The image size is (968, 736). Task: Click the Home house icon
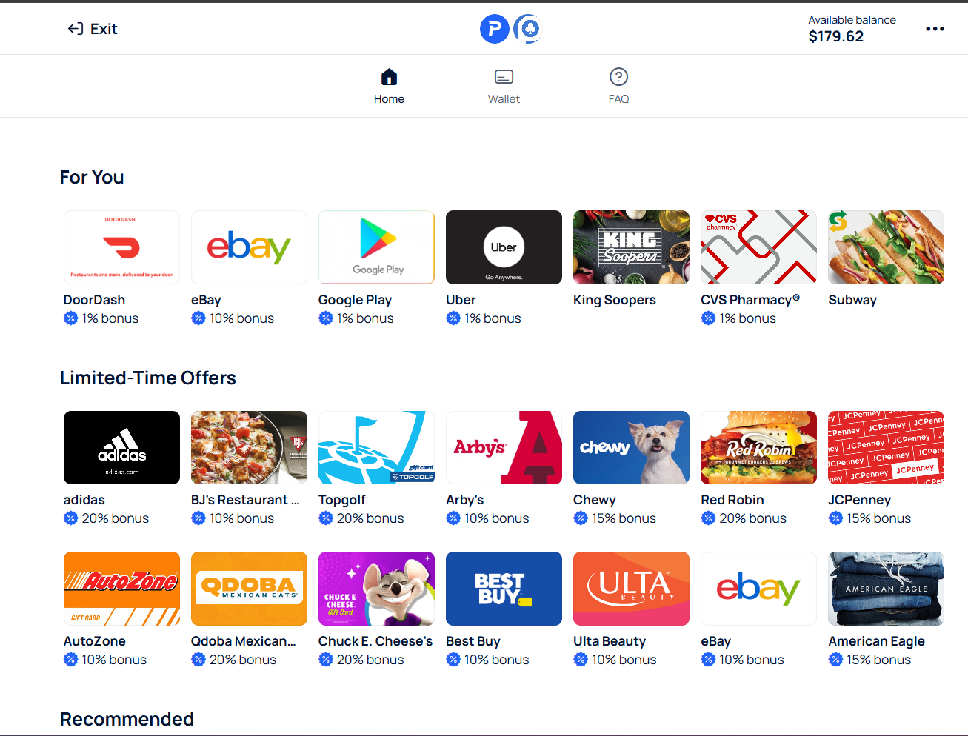(389, 77)
